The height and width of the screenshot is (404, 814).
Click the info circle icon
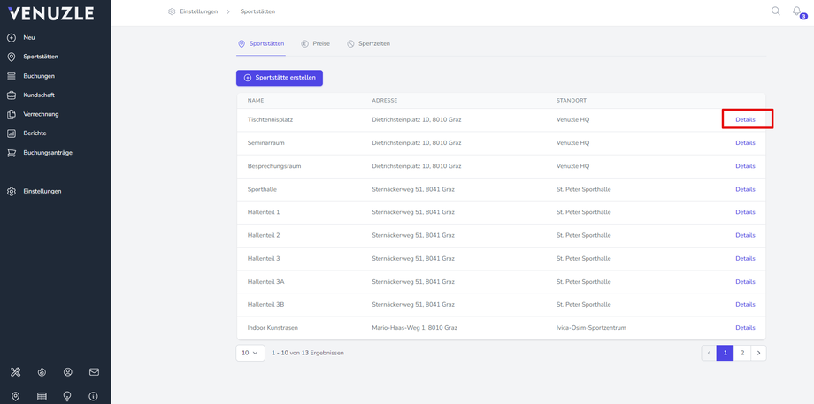click(93, 396)
